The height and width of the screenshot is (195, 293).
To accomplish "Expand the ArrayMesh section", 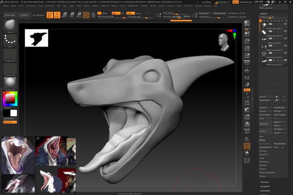I will 265,186.
